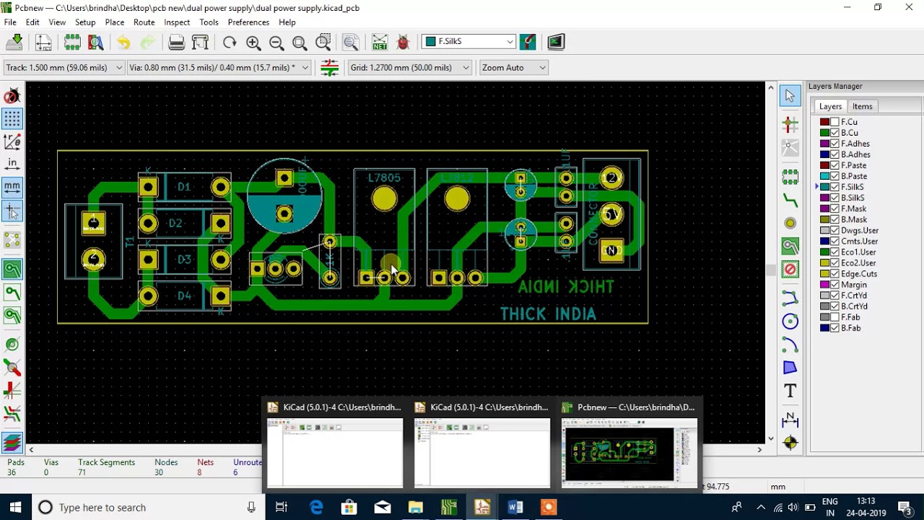Click B.Cu green color swatch

point(824,133)
